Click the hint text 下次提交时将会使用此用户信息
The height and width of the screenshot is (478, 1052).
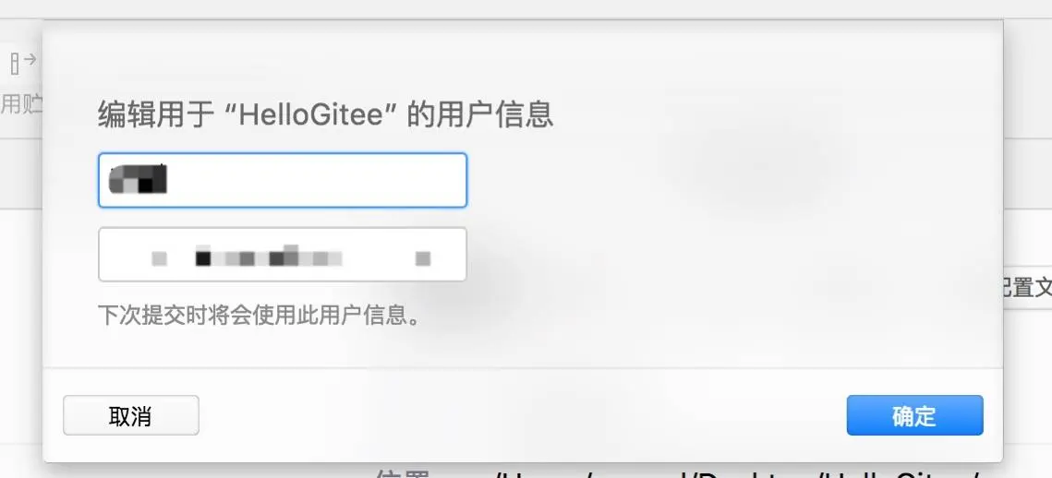pos(259,315)
